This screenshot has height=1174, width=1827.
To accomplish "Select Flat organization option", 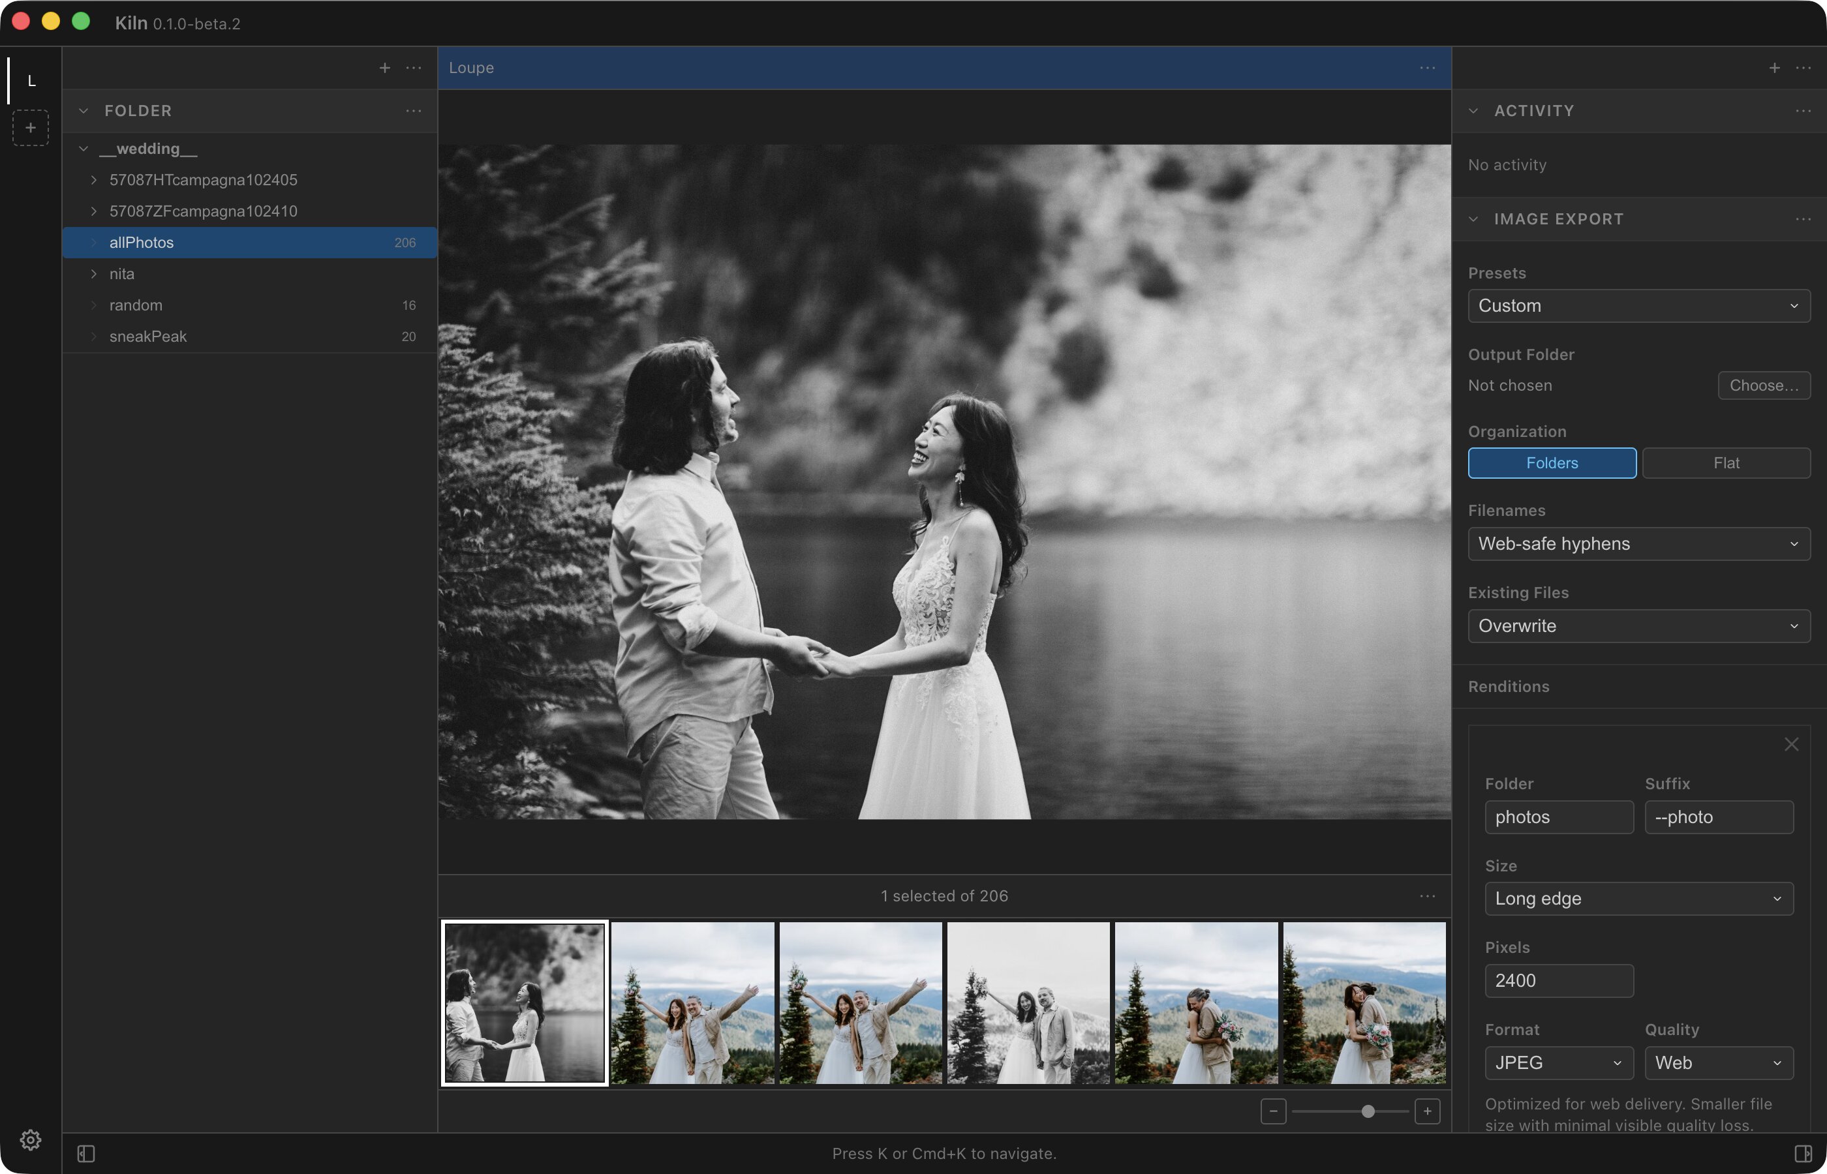I will coord(1727,462).
